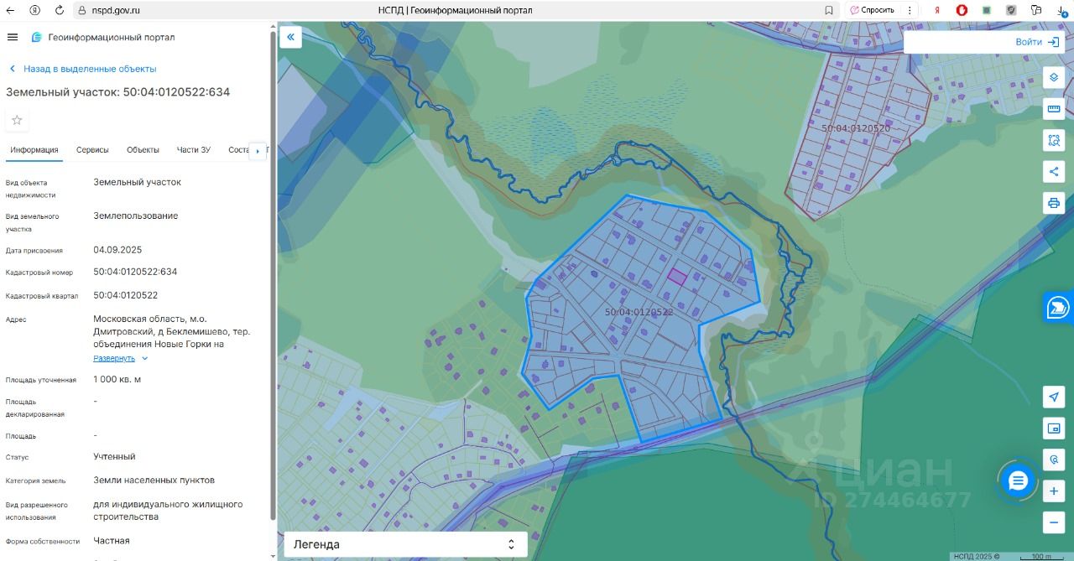
Task: Expand the Легенда dropdown
Action: pyautogui.click(x=405, y=544)
